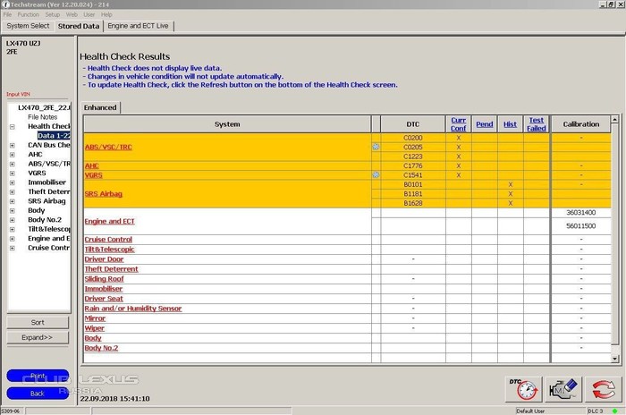The image size is (626, 415).
Task: Click the table scrollbar down arrow
Action: coord(615,359)
